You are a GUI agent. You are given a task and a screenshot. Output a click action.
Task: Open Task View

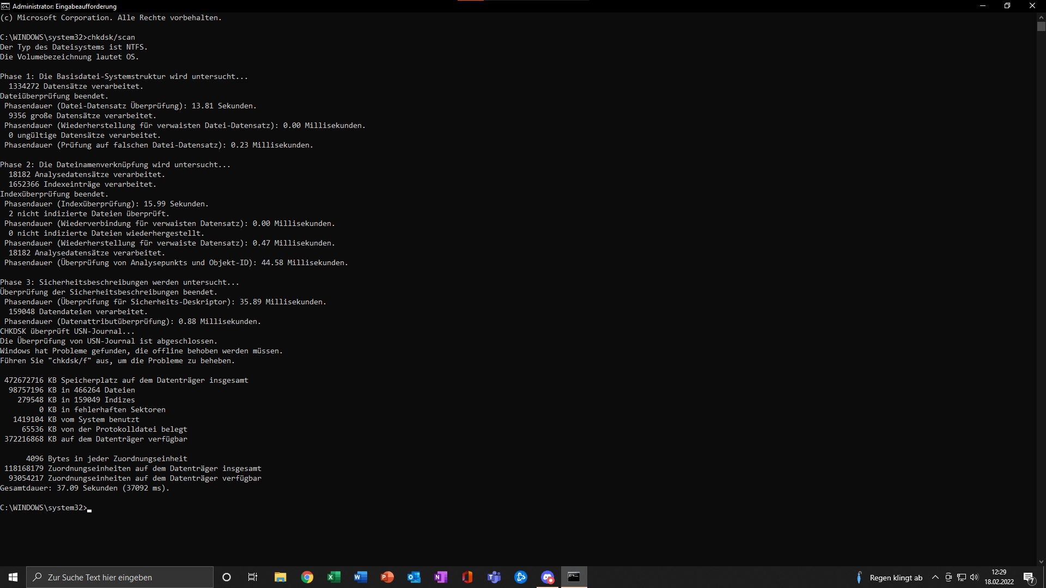coord(253,577)
